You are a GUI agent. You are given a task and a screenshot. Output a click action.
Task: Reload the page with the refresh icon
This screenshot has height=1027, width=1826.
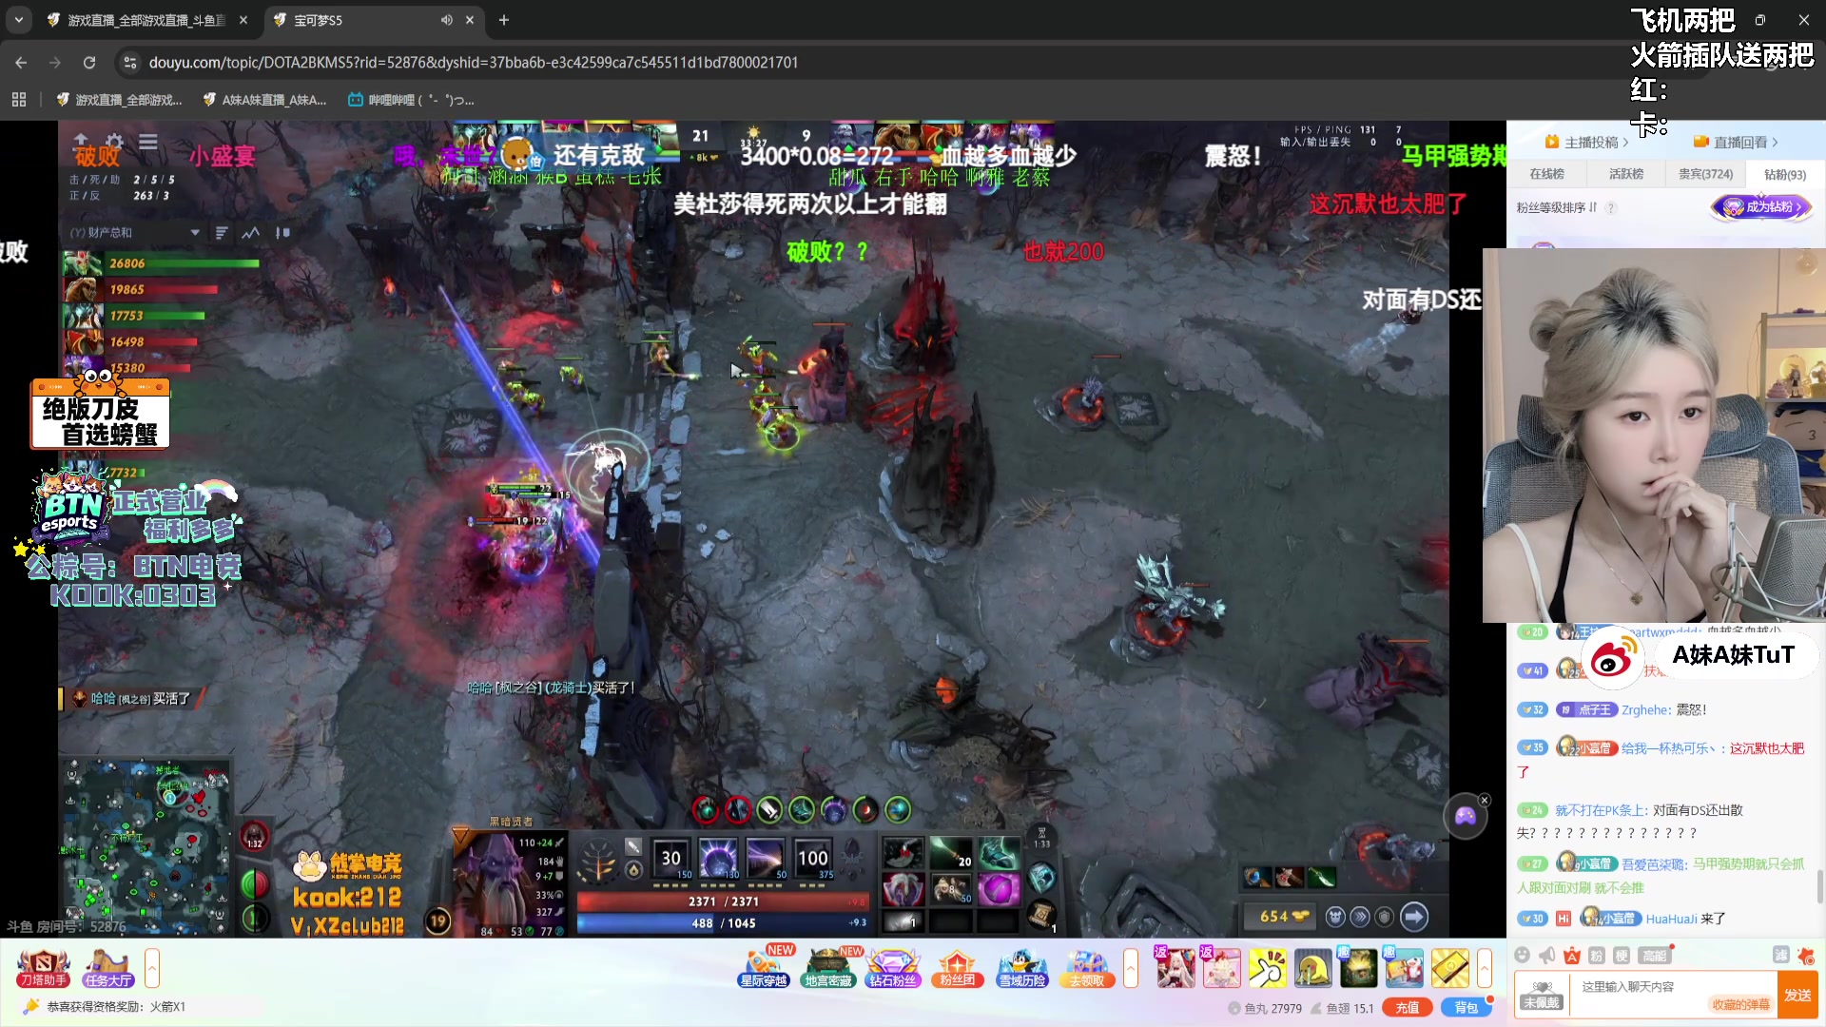click(89, 63)
